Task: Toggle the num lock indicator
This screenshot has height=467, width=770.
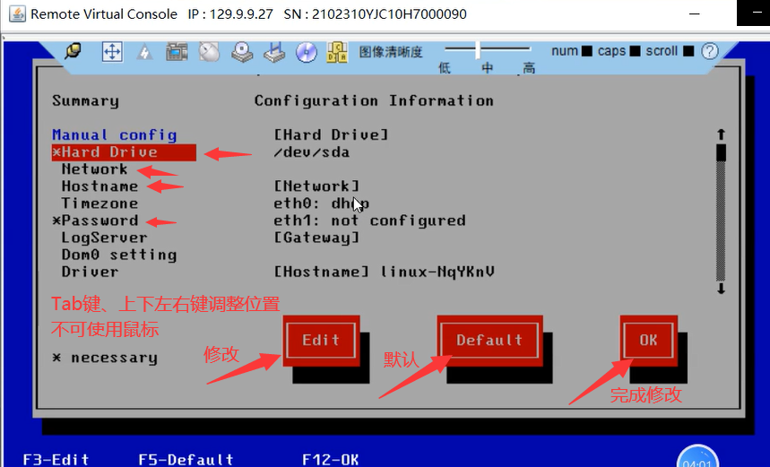Action: [x=586, y=50]
